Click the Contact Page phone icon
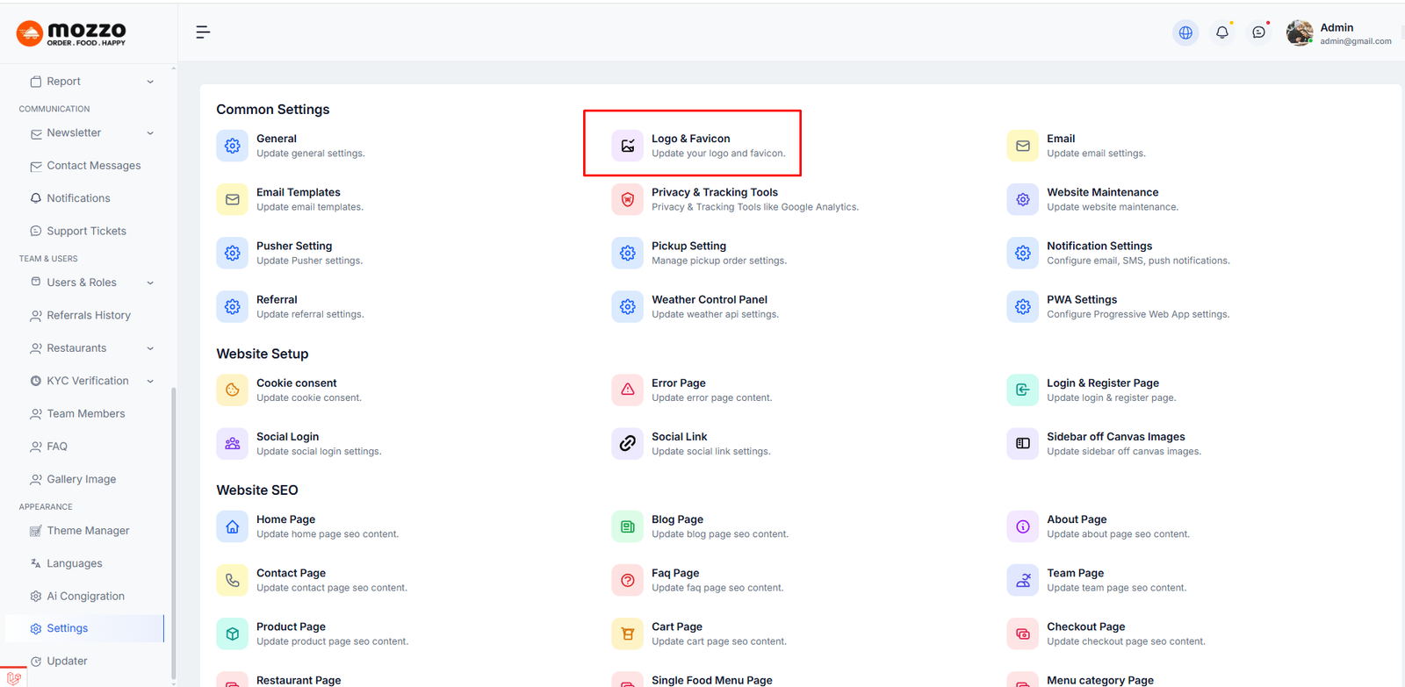Screen dimensions: 1405x687 (233, 580)
